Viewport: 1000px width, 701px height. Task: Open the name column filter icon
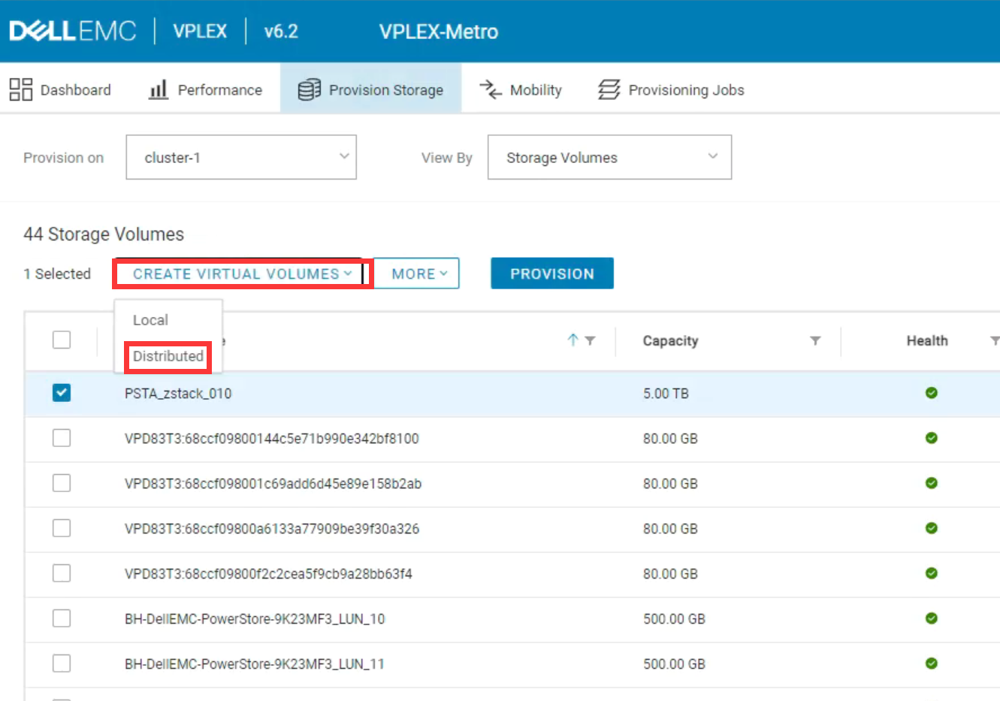pos(591,340)
